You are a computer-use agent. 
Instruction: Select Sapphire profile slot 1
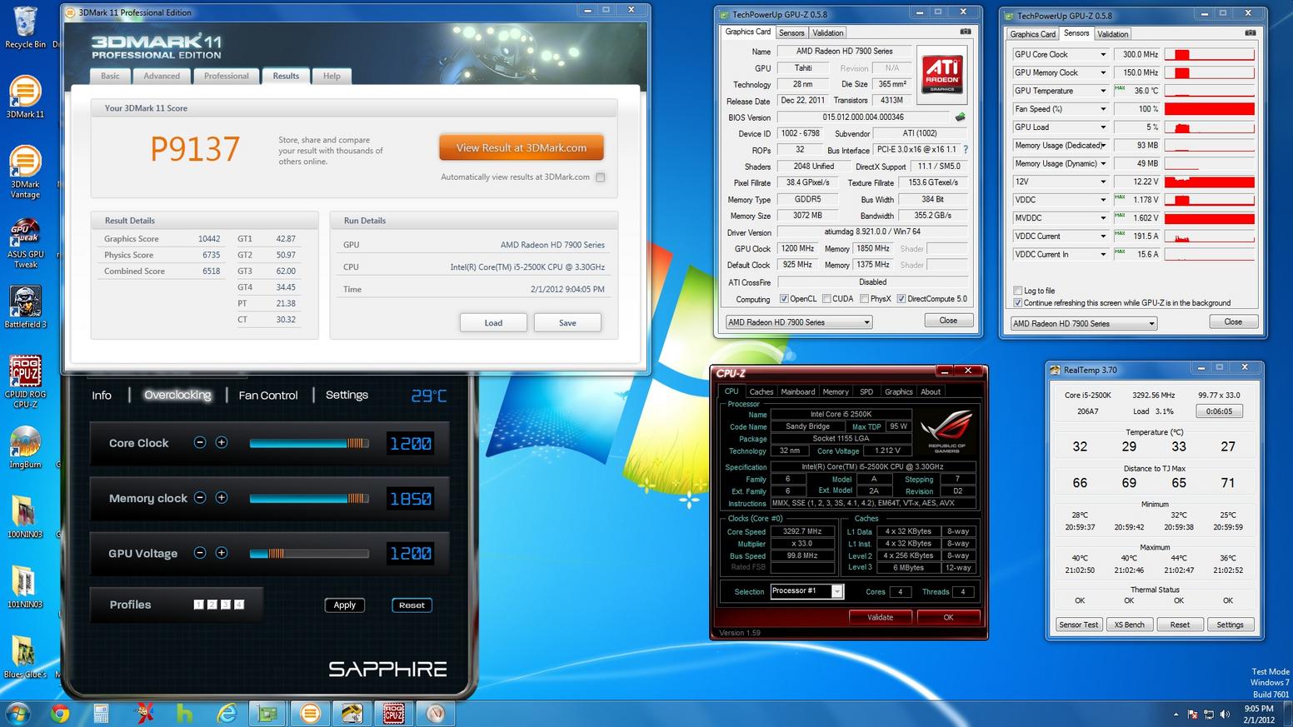click(198, 605)
